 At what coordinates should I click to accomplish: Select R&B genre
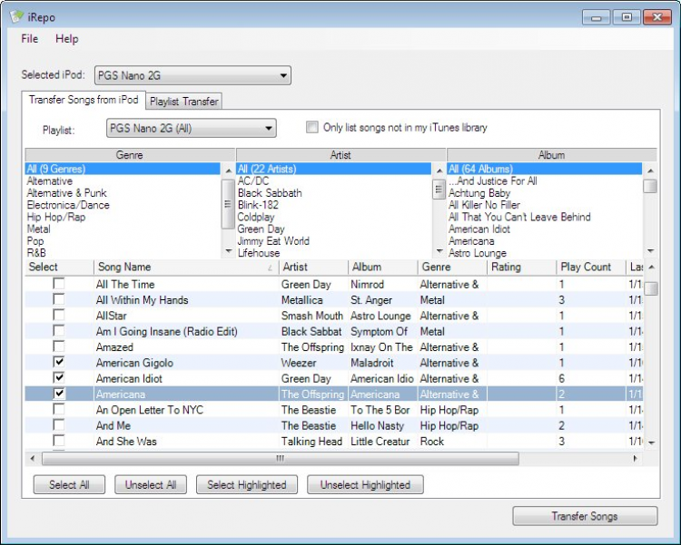[x=123, y=253]
